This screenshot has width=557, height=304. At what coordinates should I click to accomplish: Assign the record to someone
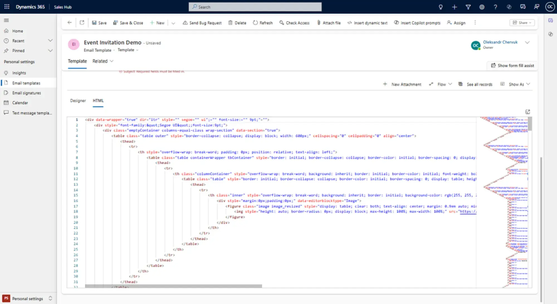tap(456, 23)
